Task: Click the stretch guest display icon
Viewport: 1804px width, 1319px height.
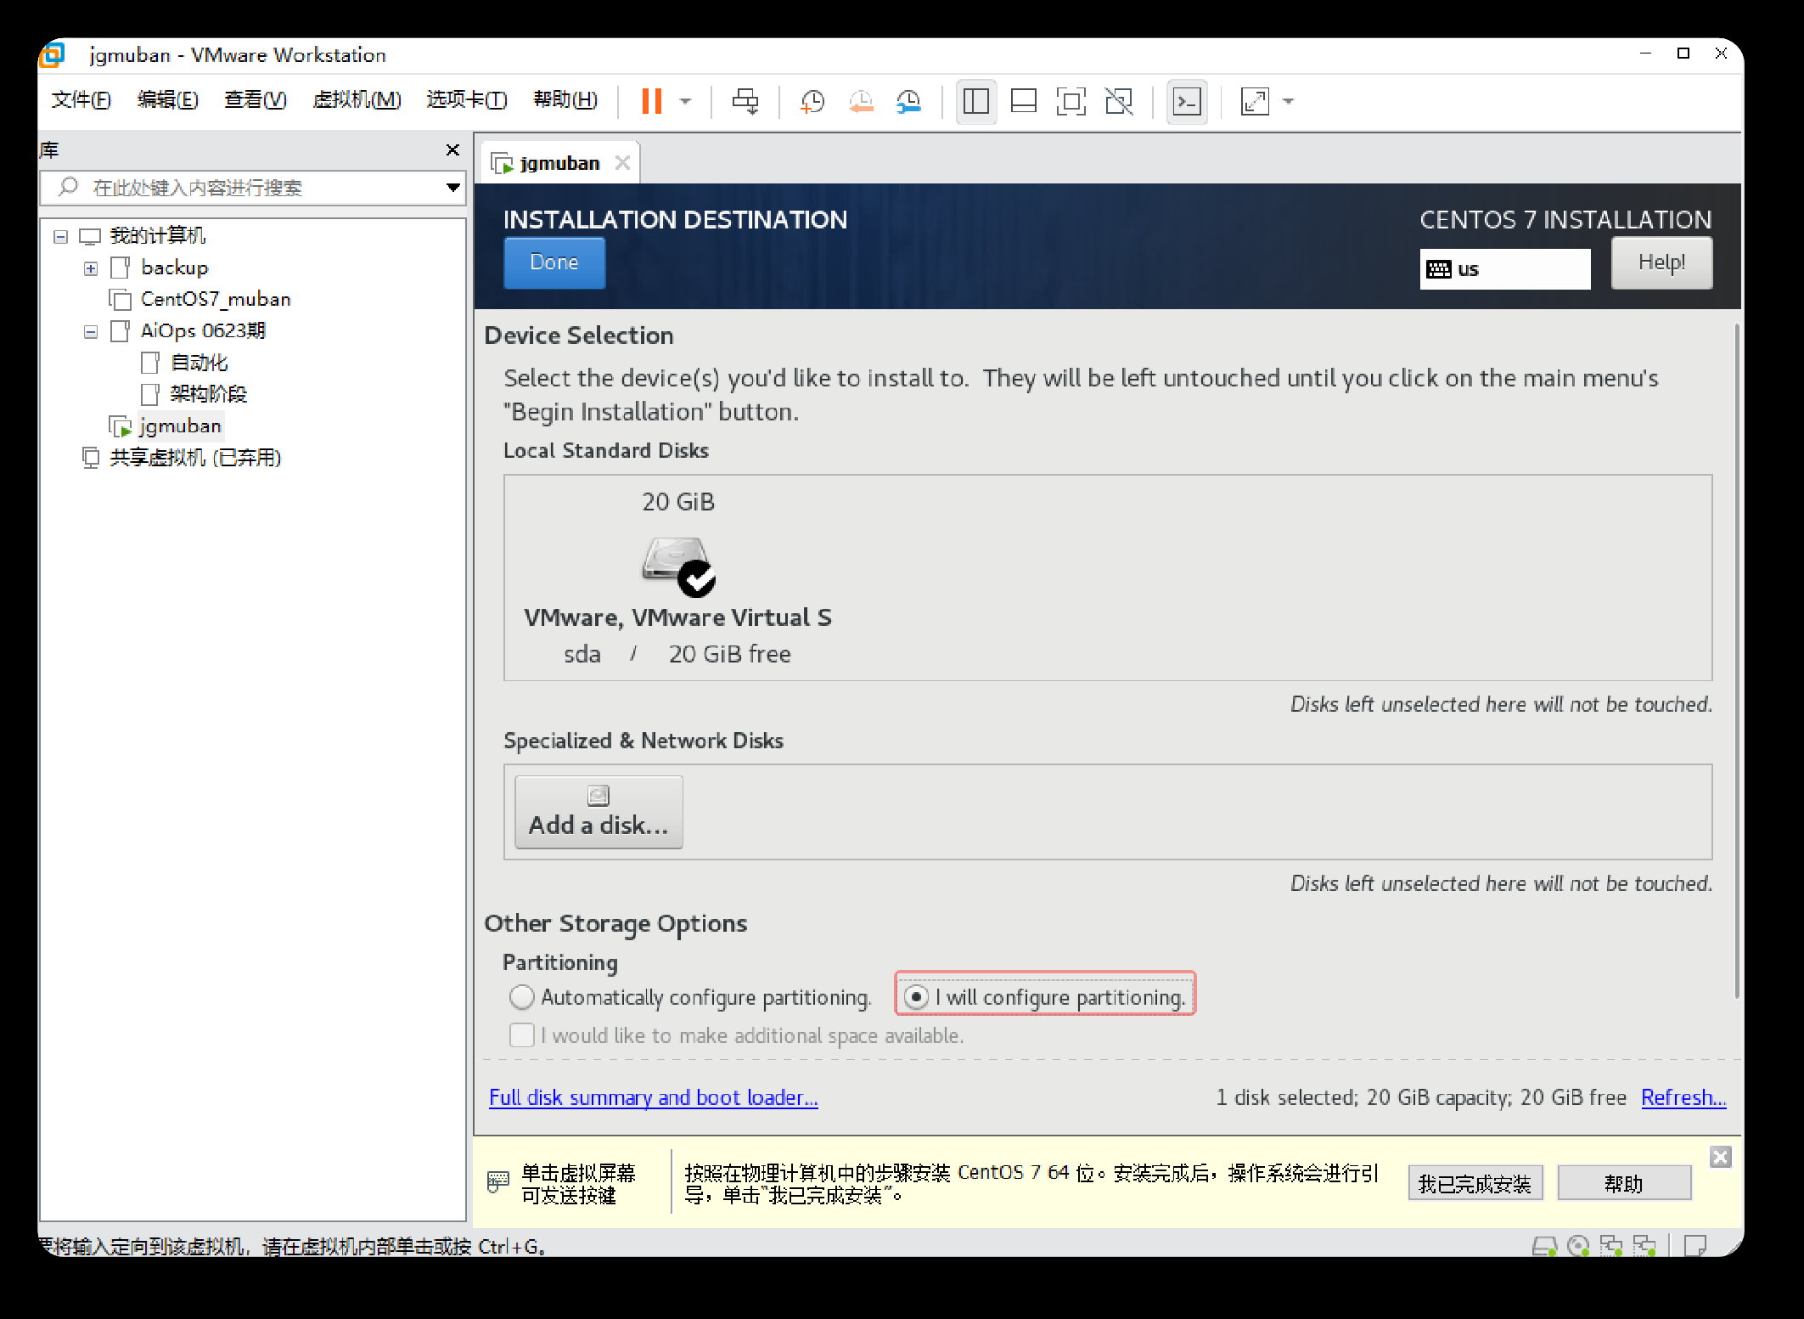Action: pyautogui.click(x=1255, y=101)
